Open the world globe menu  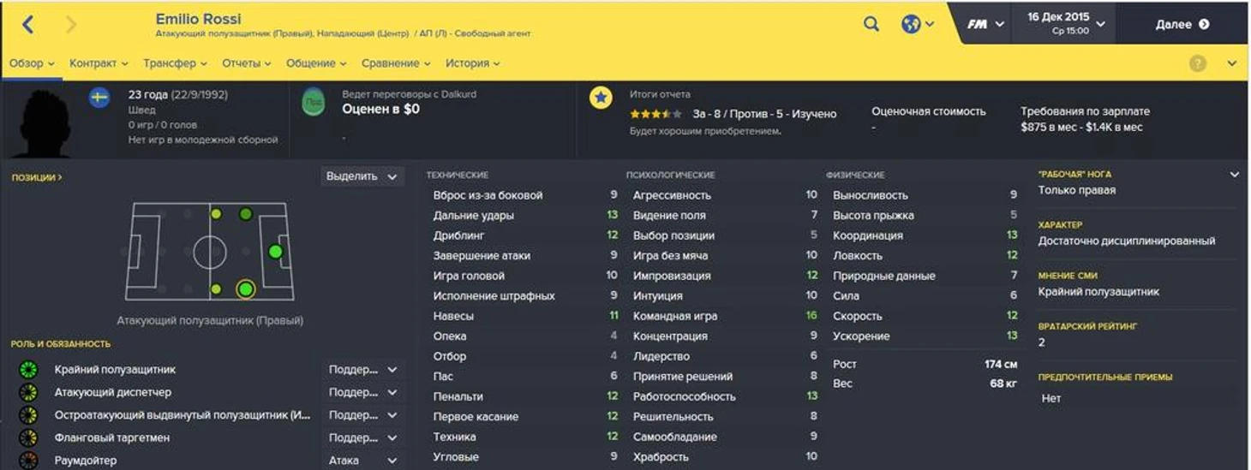[x=917, y=24]
